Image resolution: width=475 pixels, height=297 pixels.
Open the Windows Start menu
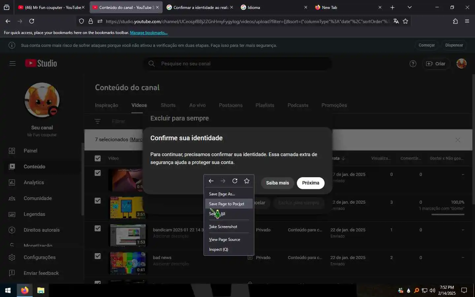point(8,290)
